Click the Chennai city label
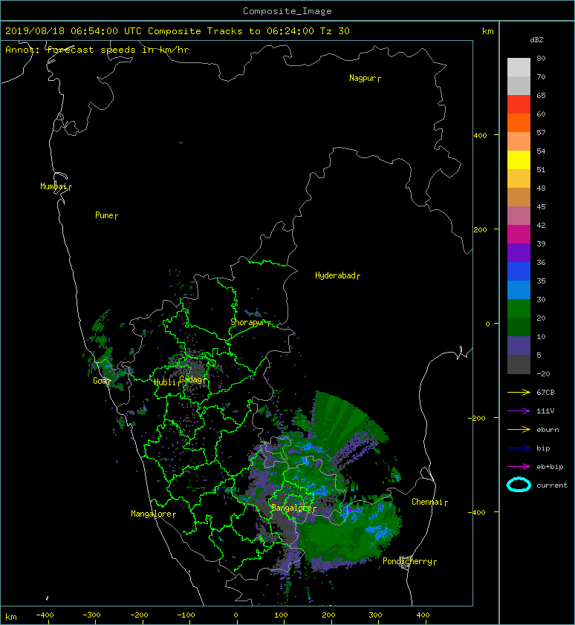The width and height of the screenshot is (575, 625). (x=427, y=502)
